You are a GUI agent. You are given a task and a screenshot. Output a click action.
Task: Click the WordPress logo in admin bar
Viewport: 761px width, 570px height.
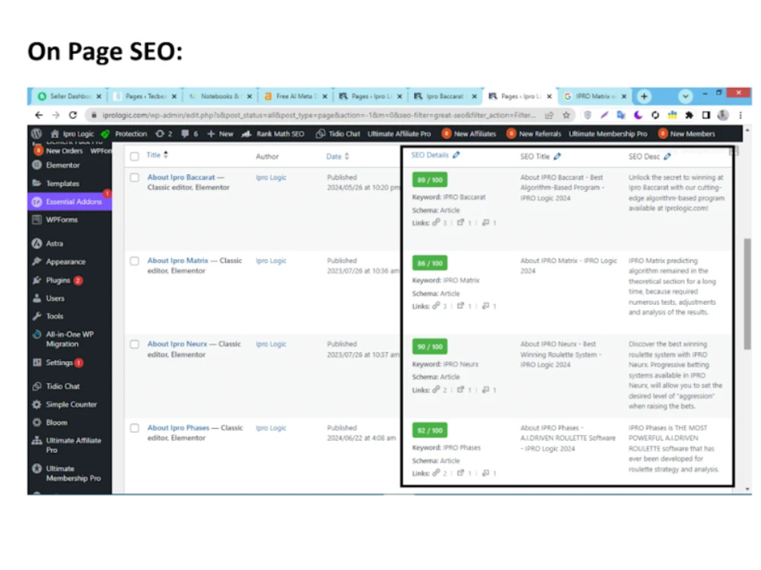[37, 134]
